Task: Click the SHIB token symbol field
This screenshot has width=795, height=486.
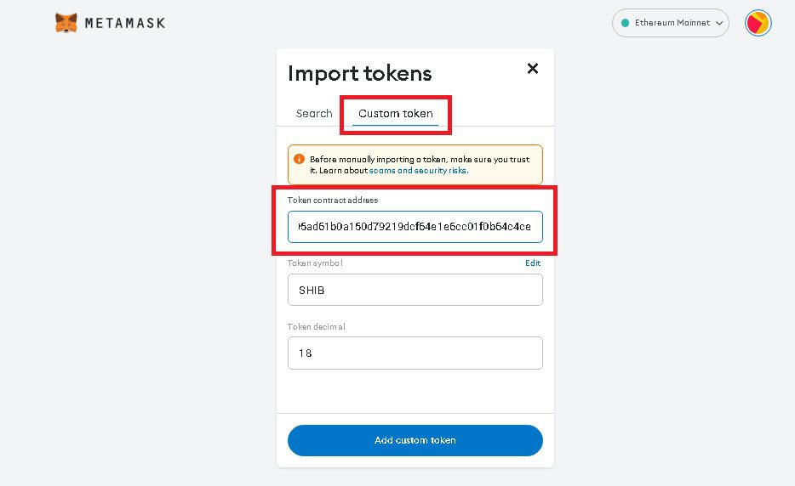Action: [x=415, y=290]
